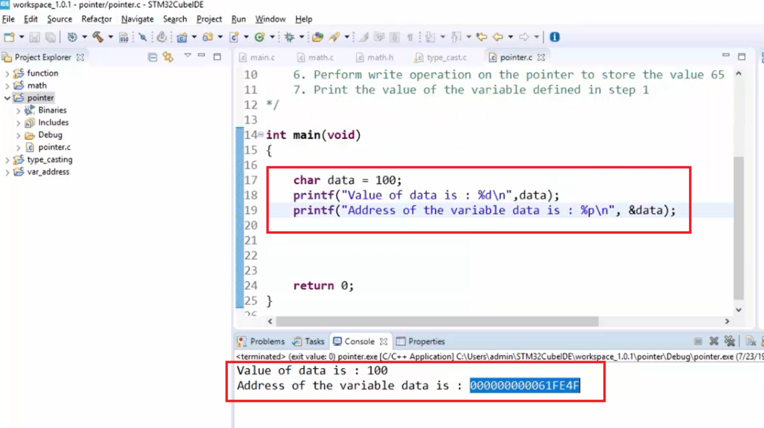Expand the type_casting project
The height and width of the screenshot is (428, 764).
coord(7,160)
